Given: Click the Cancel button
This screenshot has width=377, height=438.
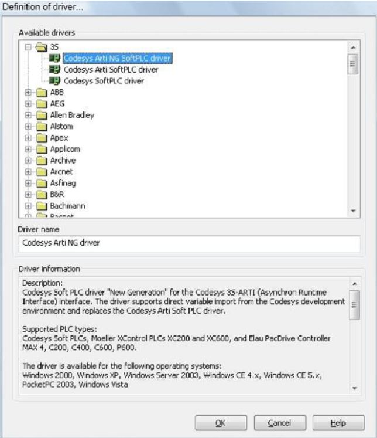Looking at the screenshot, I should [280, 423].
